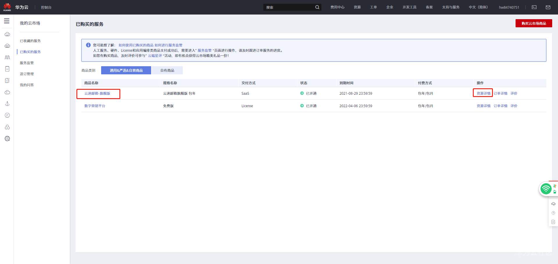Screen dimensions: 558x264
Task: Click 订单详情 for 数字营销平台
Action: tap(500, 106)
